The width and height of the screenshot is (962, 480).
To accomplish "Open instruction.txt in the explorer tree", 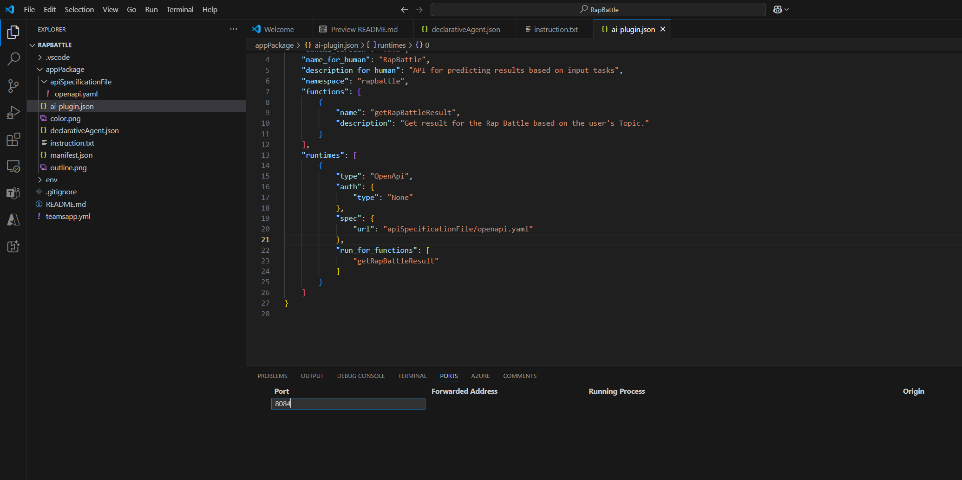I will tap(72, 143).
